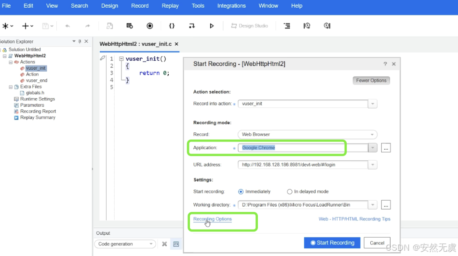Open the Record menu
Viewport: 458px width, 256px height.
point(140,6)
